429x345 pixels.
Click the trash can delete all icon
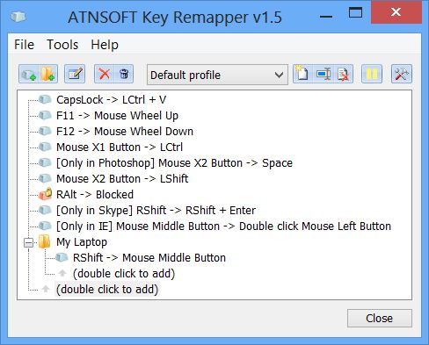124,74
